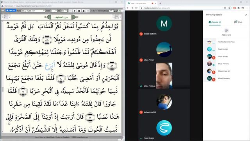
Task: Switch to the Chat tab
Action: pyautogui.click(x=238, y=22)
